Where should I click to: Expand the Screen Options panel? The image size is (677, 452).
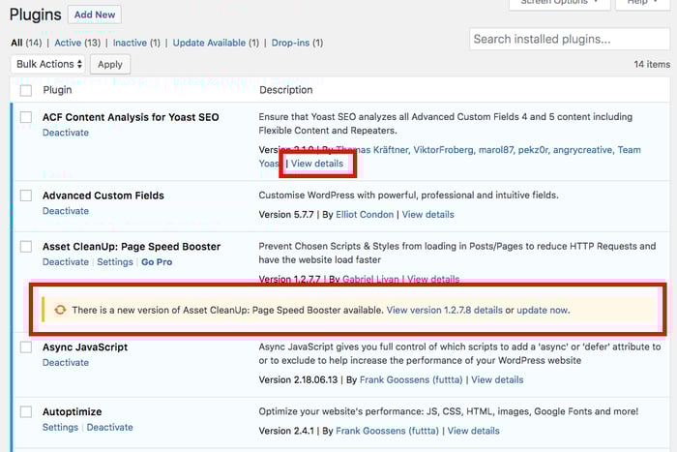[559, 3]
